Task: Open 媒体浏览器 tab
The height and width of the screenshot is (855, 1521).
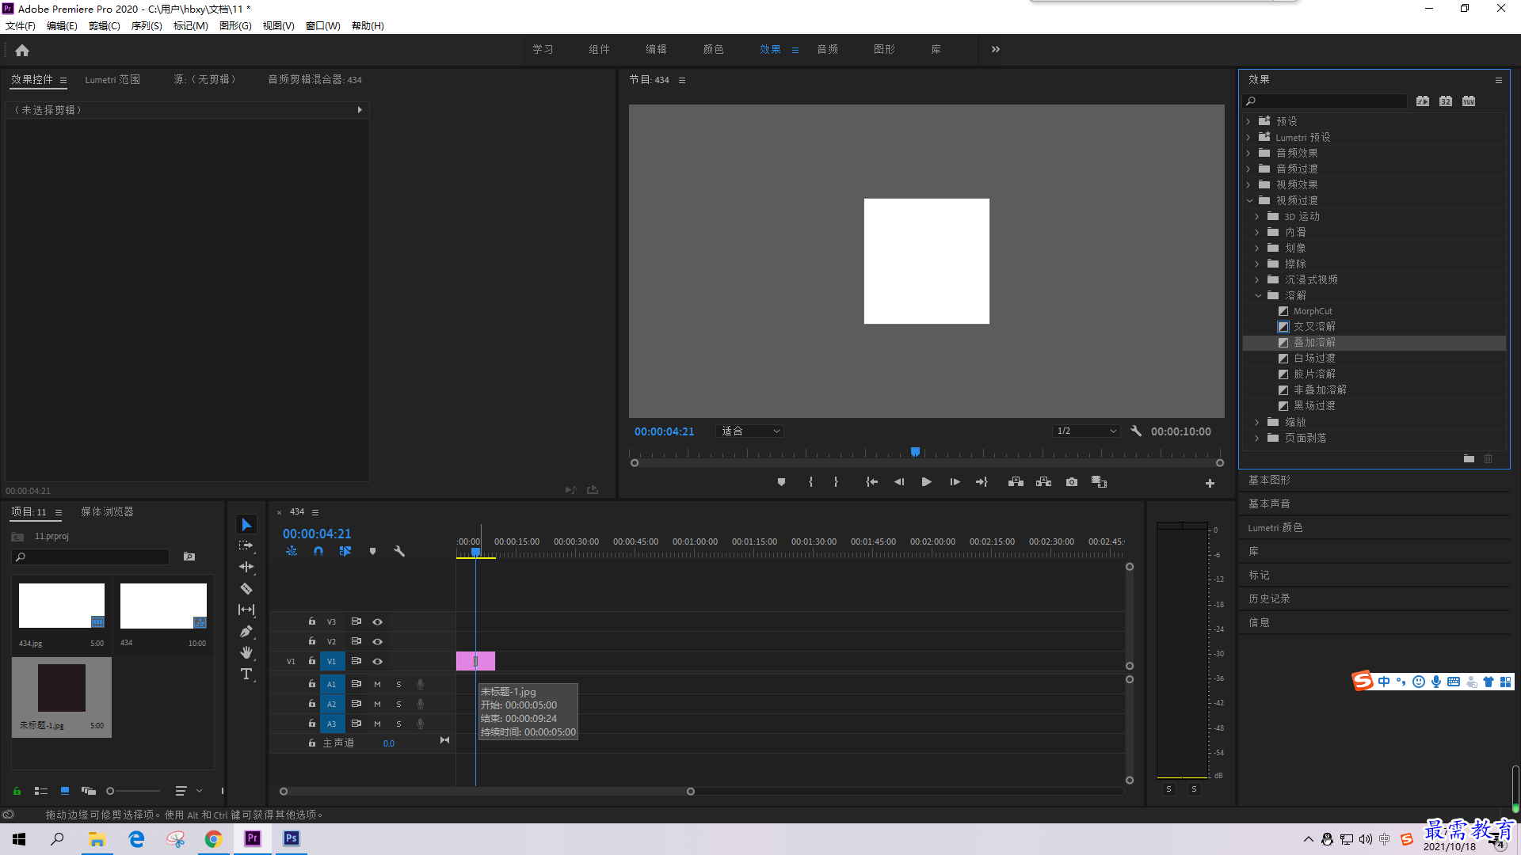Action: pos(107,511)
